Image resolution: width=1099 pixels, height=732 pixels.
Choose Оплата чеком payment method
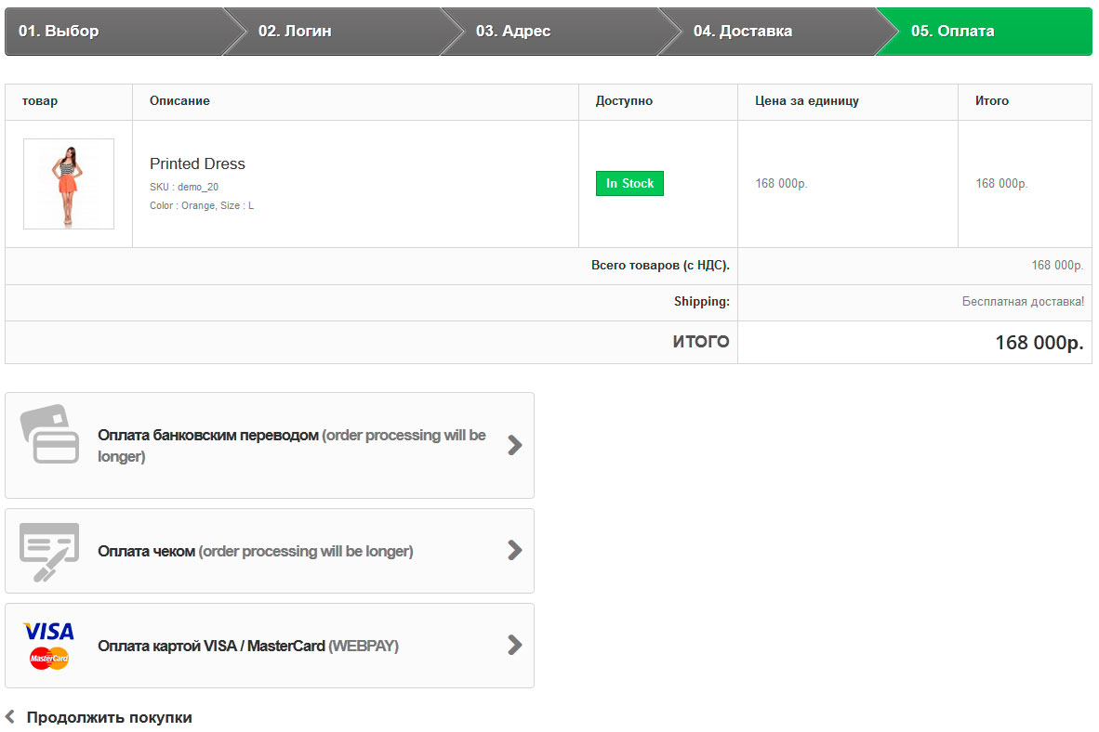(147, 551)
